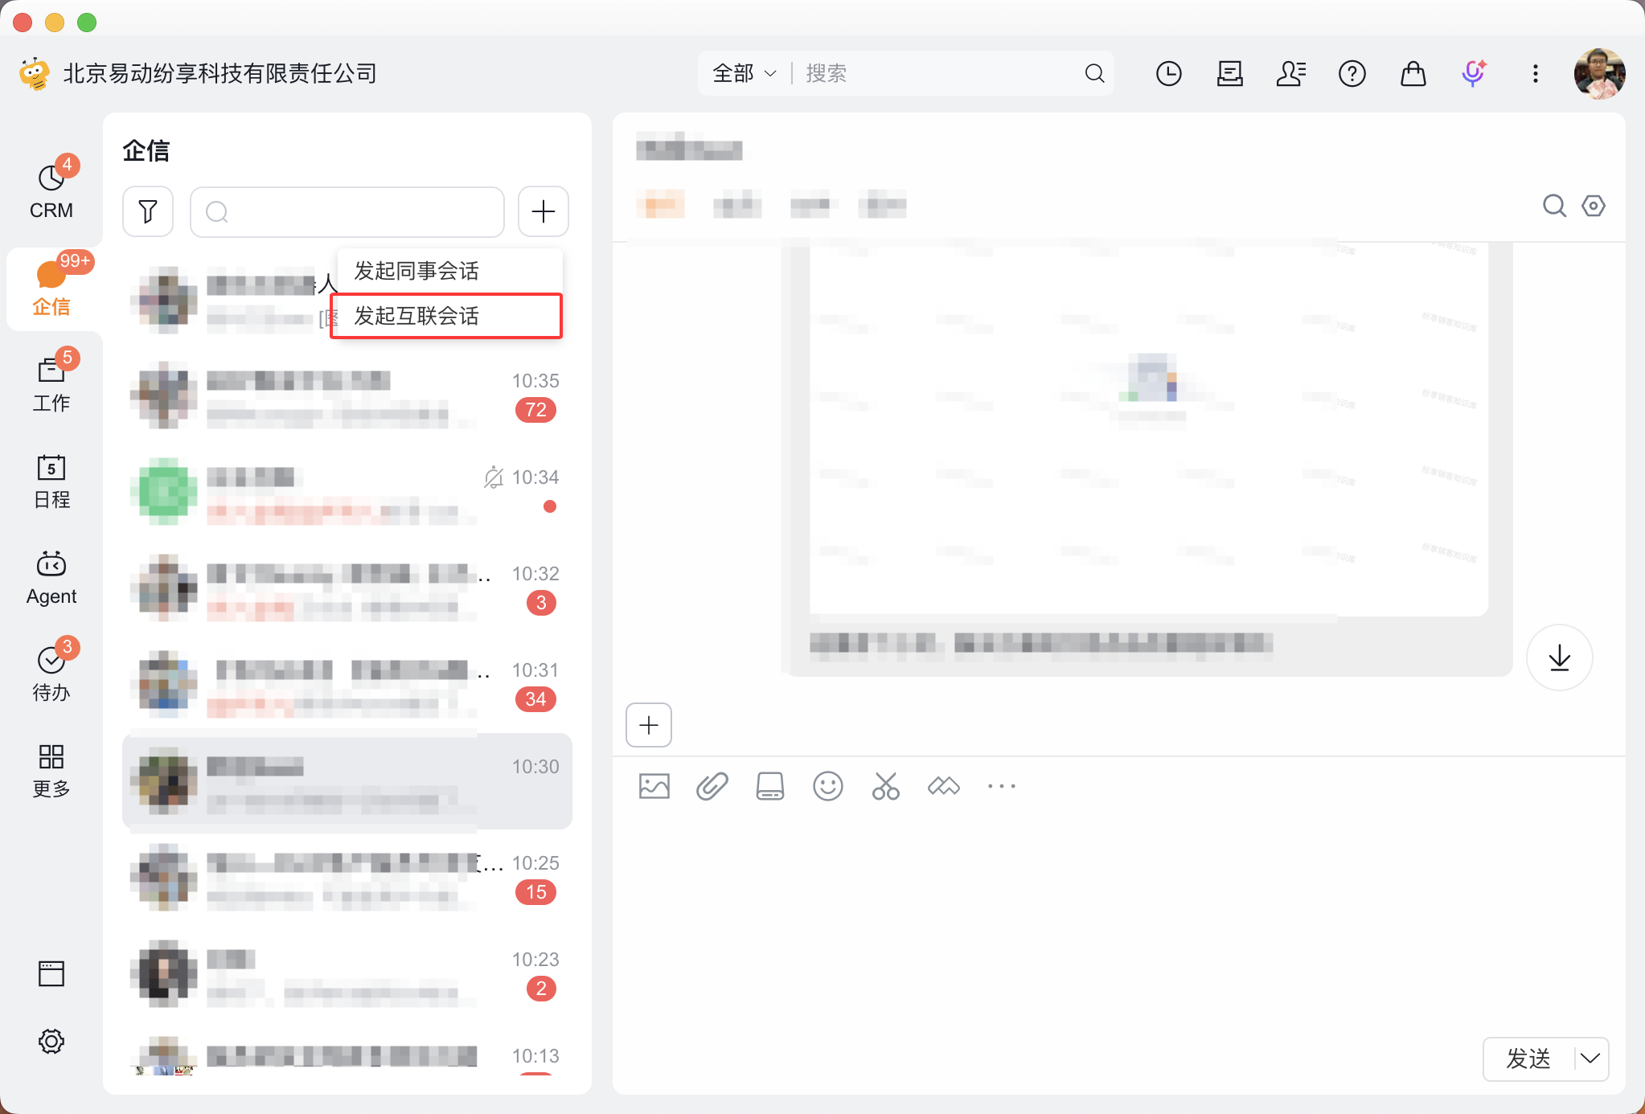Search within the chat conversation

[1554, 206]
